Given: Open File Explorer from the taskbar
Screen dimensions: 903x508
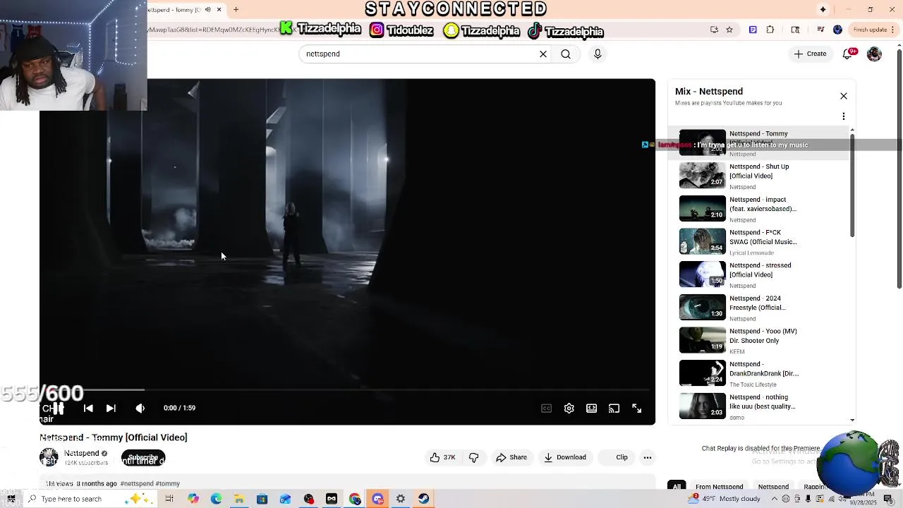Looking at the screenshot, I should click(239, 499).
